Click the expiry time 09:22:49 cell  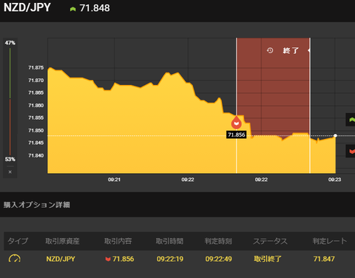point(219,259)
